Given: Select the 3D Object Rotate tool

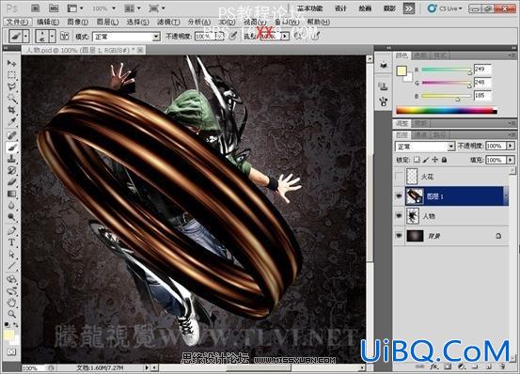Looking at the screenshot, I should (x=11, y=279).
